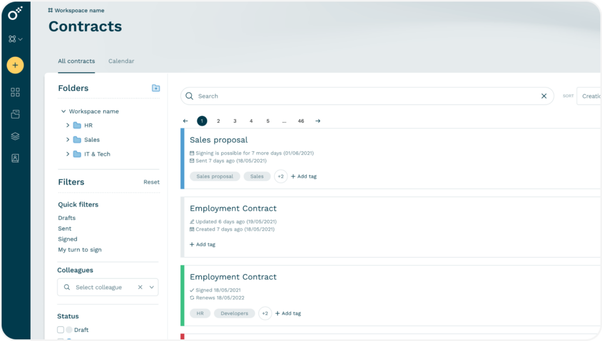Apply the Signed quick filter

point(68,239)
